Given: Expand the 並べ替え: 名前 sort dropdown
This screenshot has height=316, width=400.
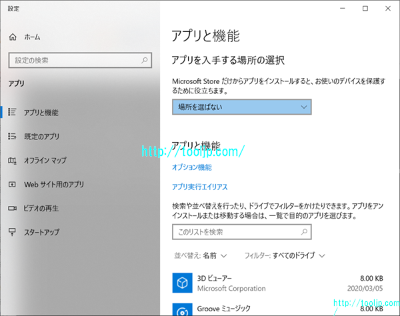Looking at the screenshot, I should tap(201, 255).
